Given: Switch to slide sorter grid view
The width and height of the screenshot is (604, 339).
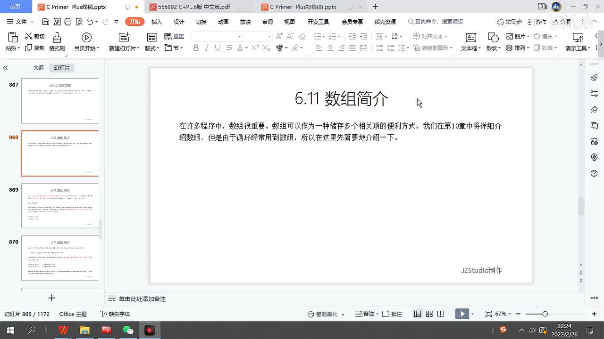Looking at the screenshot, I should click(x=429, y=314).
